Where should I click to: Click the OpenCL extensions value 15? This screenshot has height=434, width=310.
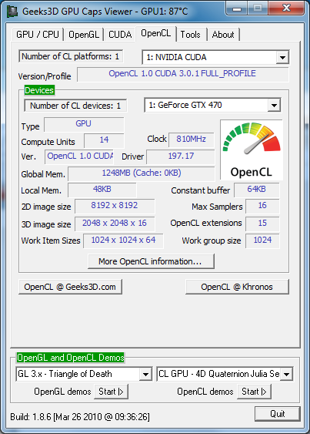coord(262,224)
